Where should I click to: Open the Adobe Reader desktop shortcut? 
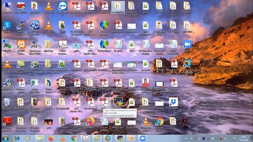coord(7,124)
